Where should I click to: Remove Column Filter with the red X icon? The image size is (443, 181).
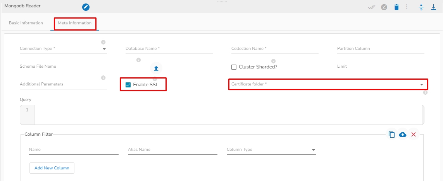414,135
